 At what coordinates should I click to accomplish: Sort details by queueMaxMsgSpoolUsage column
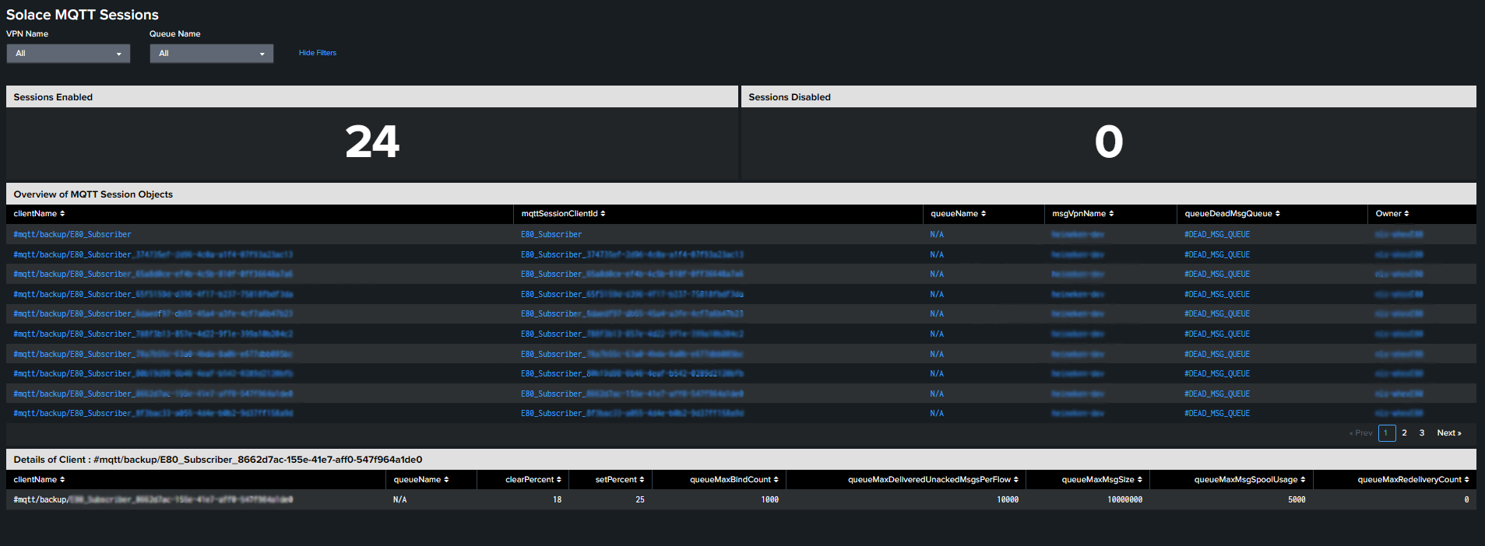pyautogui.click(x=1249, y=480)
